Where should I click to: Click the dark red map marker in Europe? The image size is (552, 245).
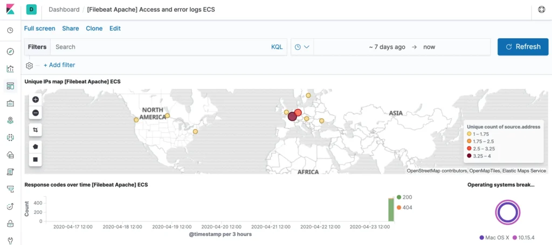click(x=292, y=117)
